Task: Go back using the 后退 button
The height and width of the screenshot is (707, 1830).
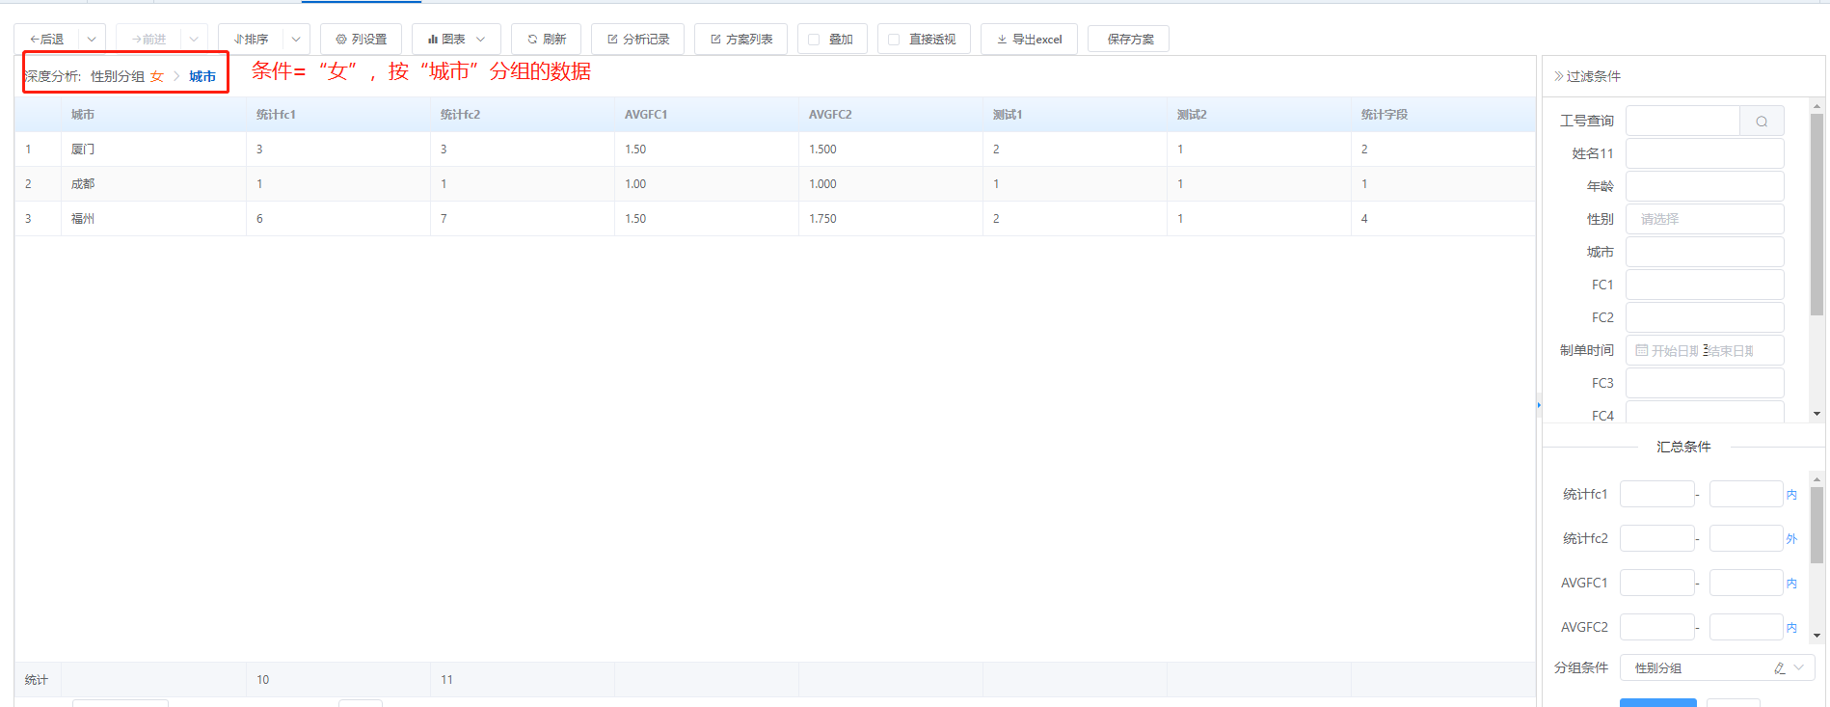Action: click(x=46, y=40)
